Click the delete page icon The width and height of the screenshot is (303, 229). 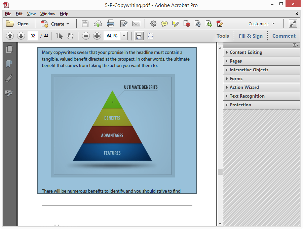(187, 24)
